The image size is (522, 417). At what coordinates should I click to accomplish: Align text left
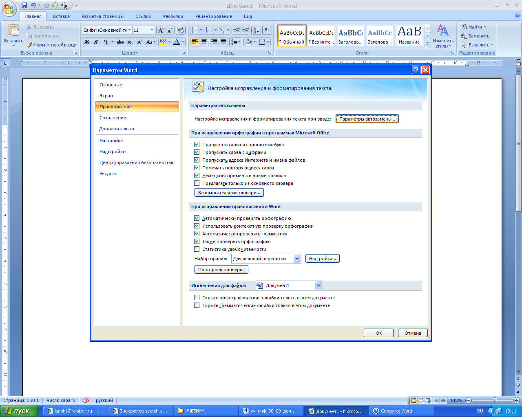tap(195, 42)
